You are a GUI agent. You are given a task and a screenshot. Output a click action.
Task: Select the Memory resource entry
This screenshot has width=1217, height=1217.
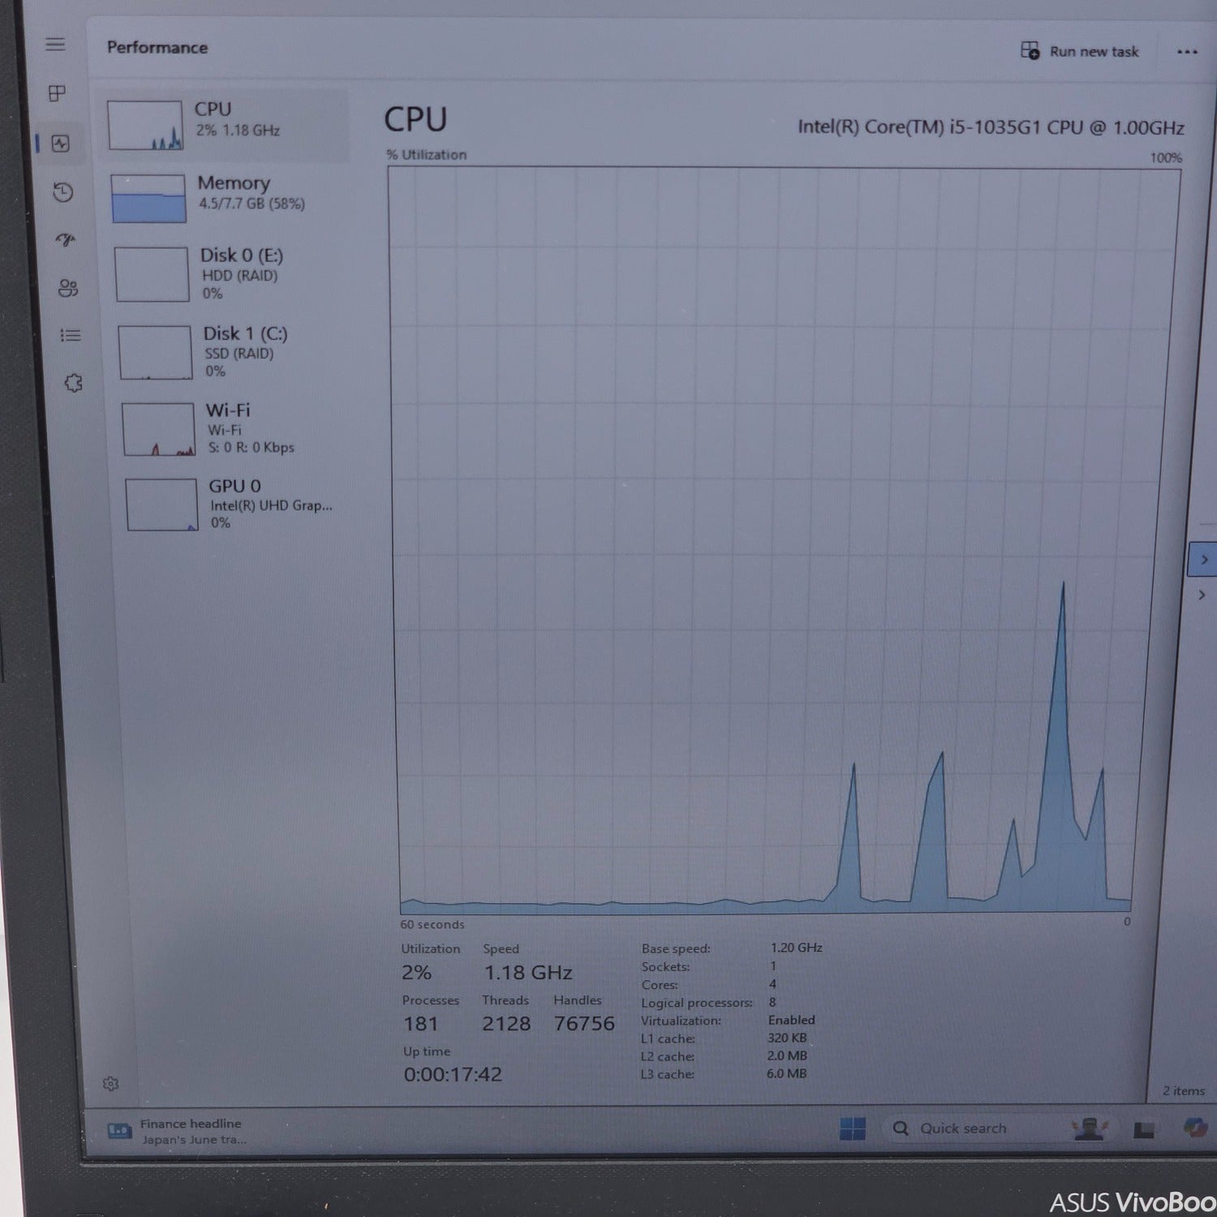[x=229, y=197]
